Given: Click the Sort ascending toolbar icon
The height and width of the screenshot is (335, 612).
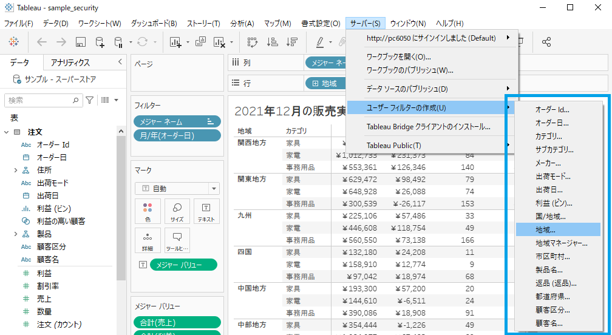Looking at the screenshot, I should pyautogui.click(x=273, y=42).
